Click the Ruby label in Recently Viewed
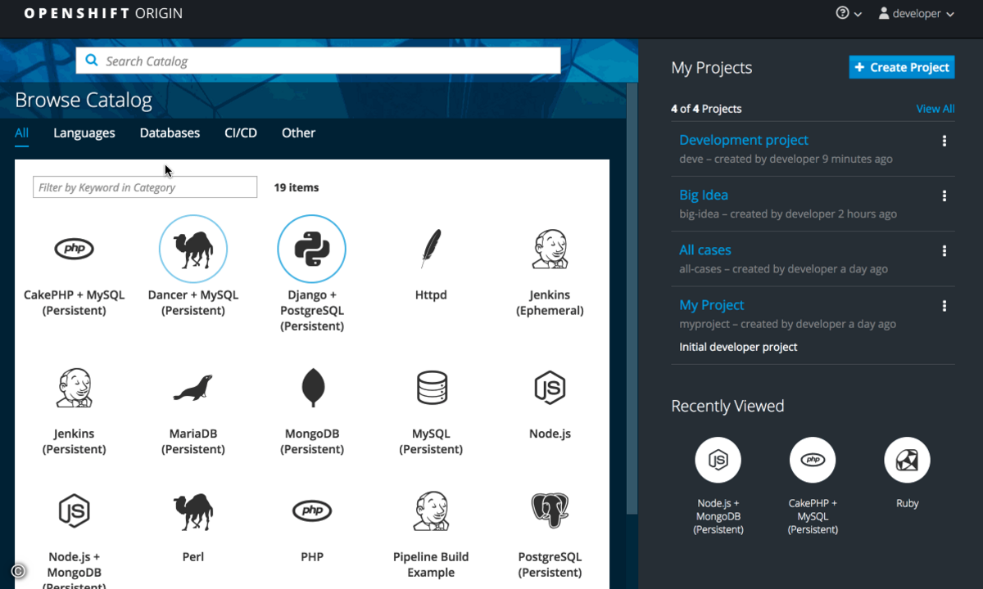 tap(907, 503)
